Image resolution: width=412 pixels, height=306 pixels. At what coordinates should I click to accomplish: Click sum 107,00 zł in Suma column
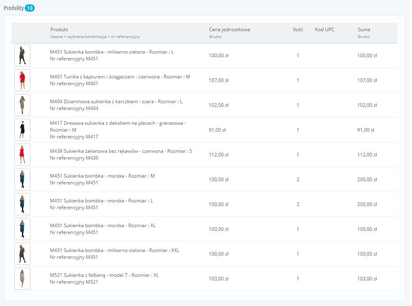tap(367, 80)
